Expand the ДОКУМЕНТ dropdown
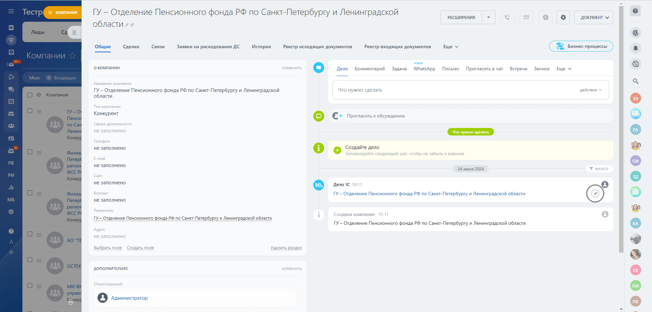The width and height of the screenshot is (652, 312). click(593, 17)
